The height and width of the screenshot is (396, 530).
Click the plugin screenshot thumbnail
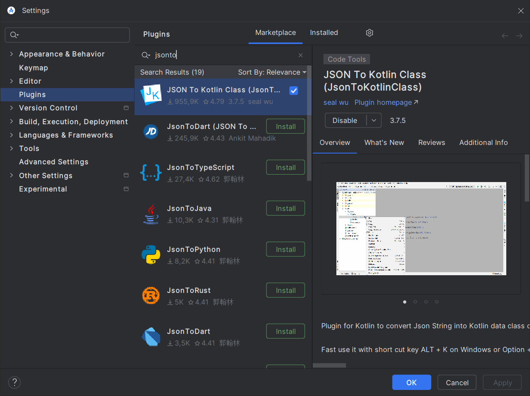tap(421, 229)
